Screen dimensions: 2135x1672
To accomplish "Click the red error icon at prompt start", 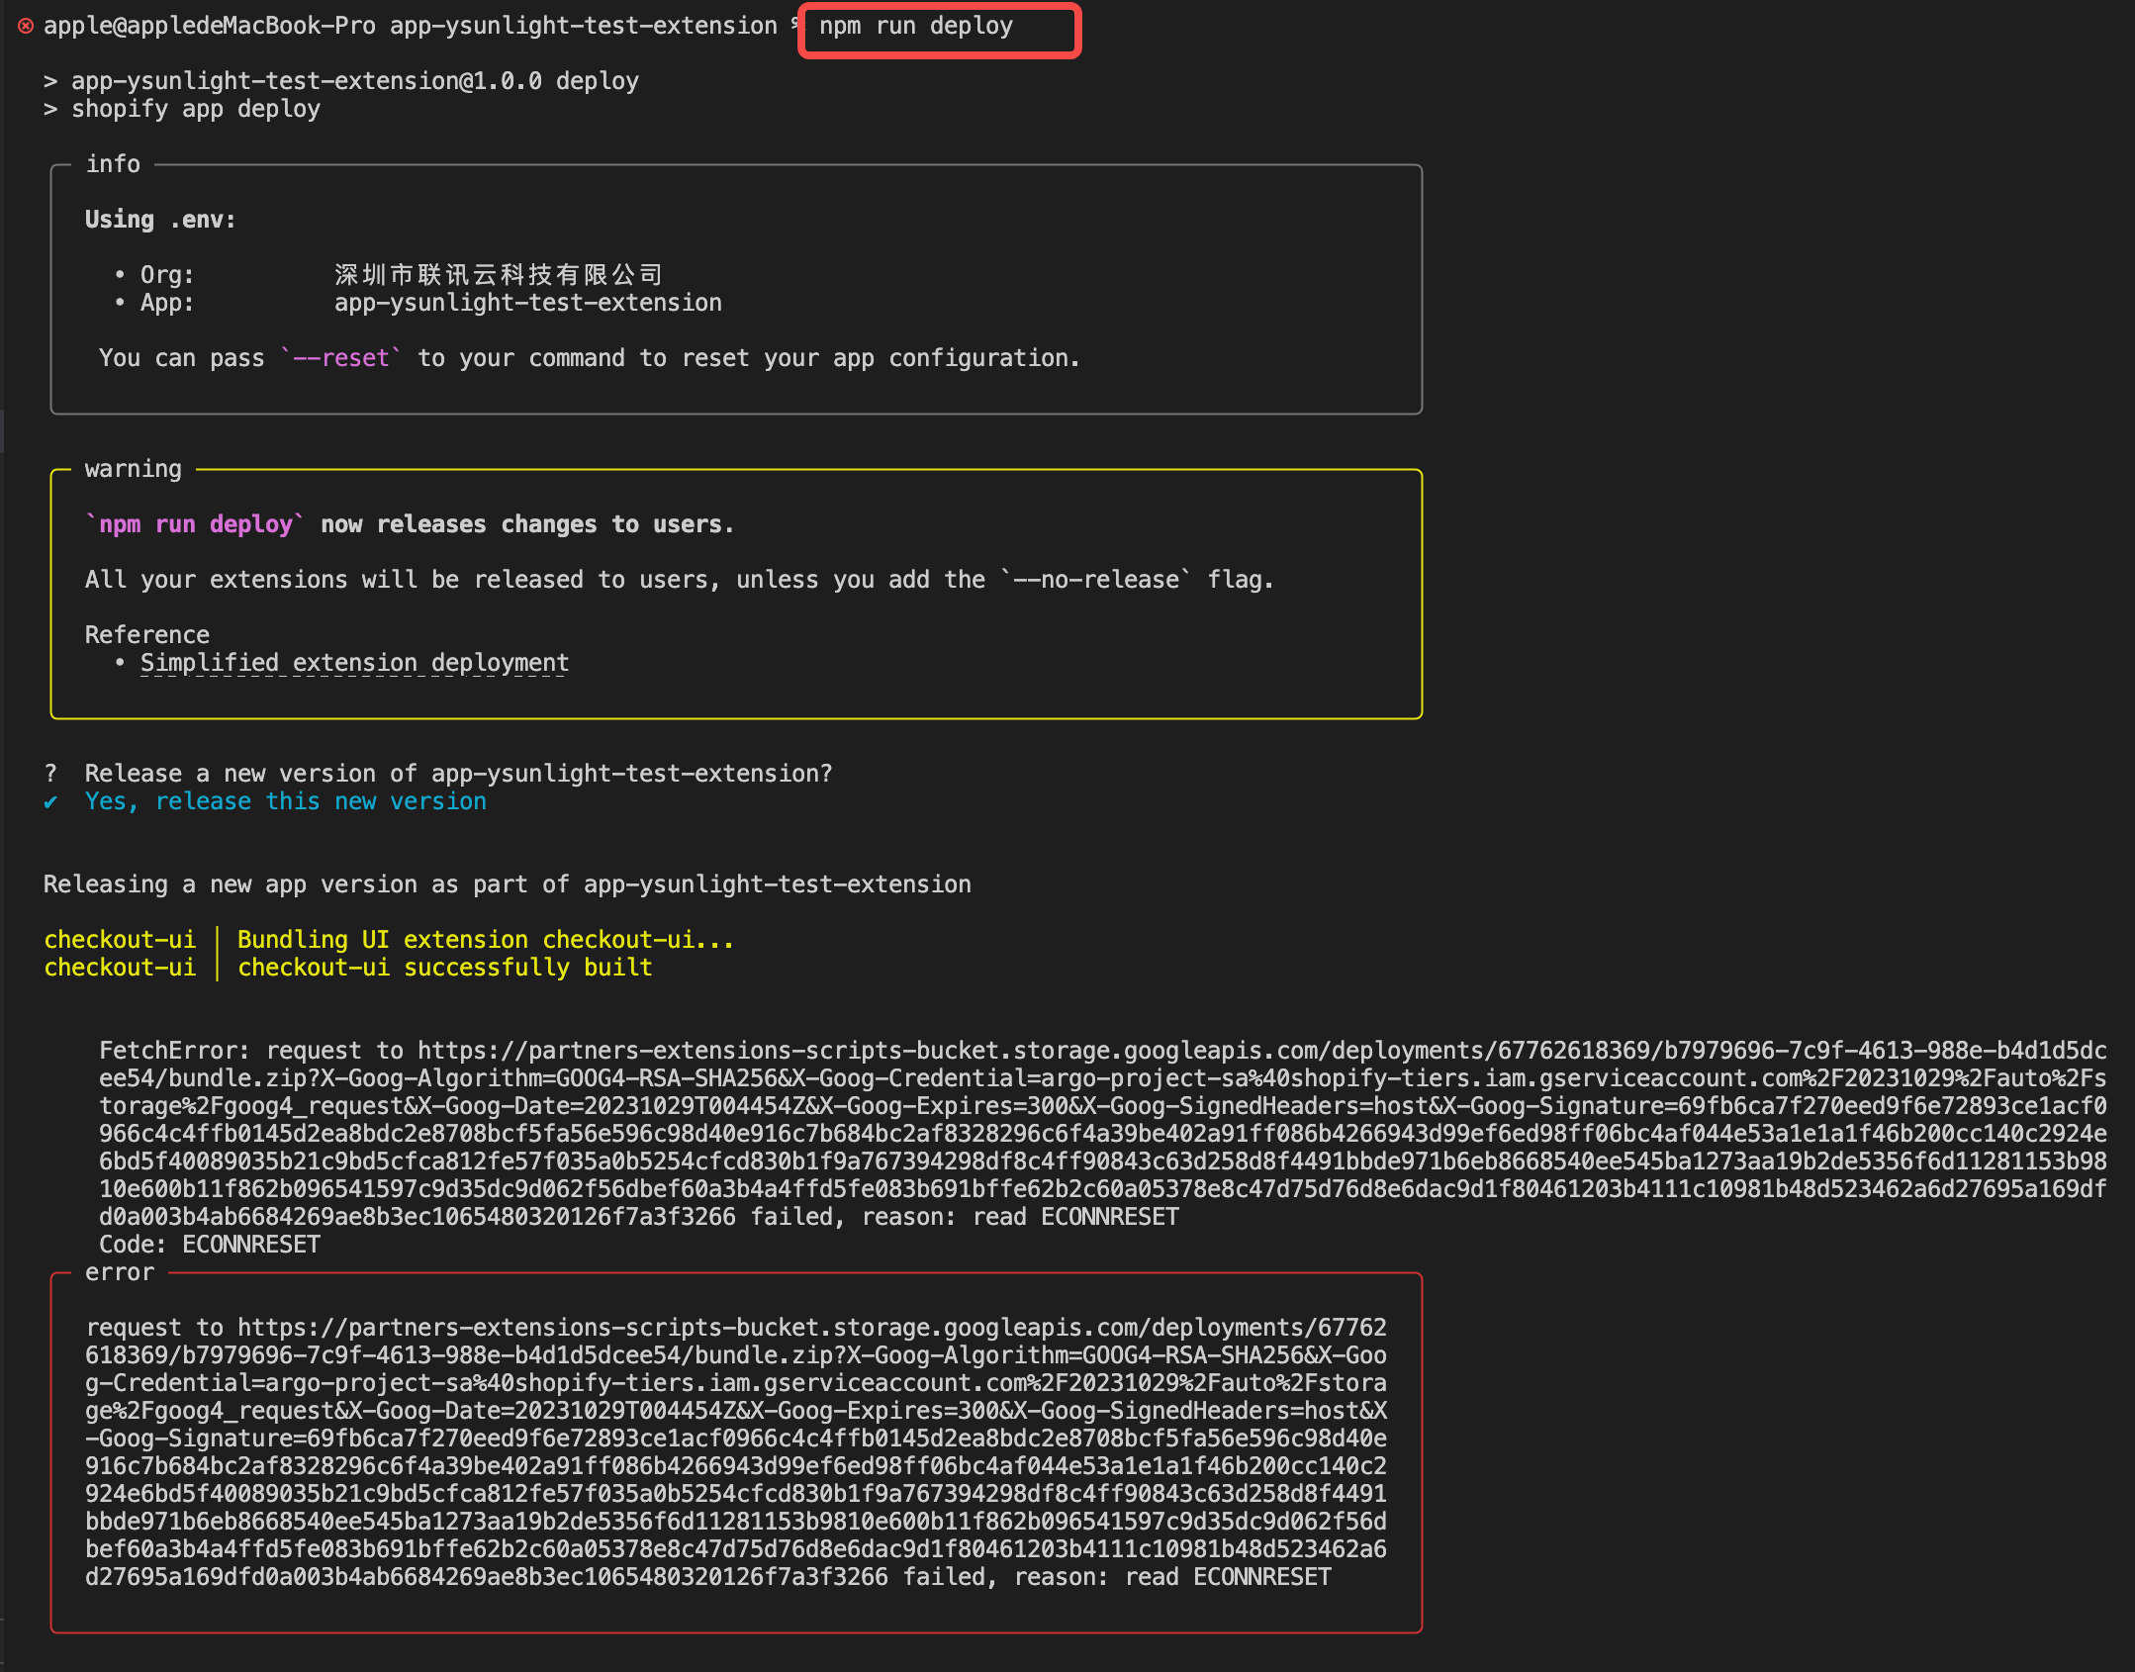I will 26,26.
